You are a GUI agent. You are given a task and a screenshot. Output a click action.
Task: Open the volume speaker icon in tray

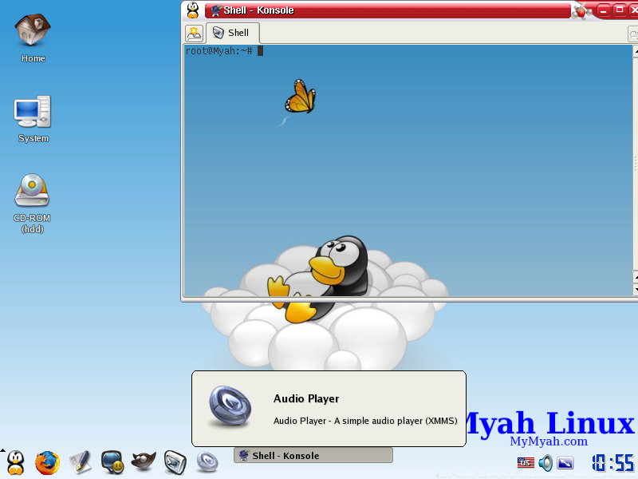[x=545, y=463]
